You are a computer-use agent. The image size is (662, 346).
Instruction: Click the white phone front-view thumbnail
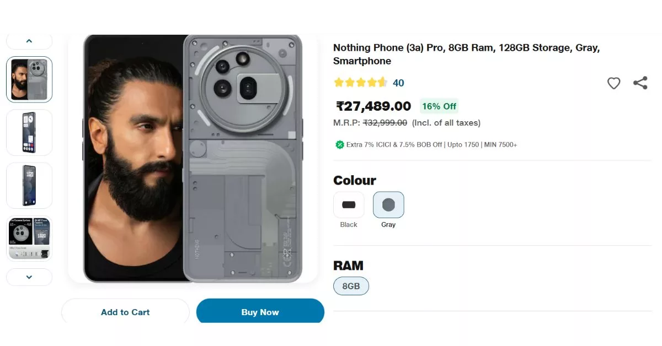[29, 186]
